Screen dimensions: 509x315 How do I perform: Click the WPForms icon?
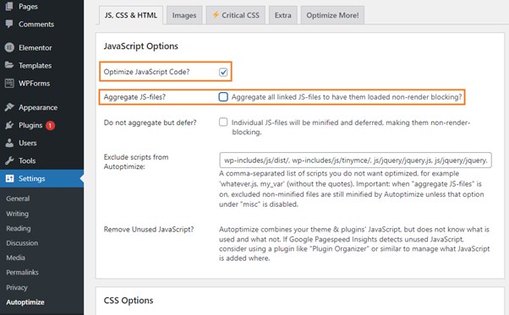(x=9, y=84)
